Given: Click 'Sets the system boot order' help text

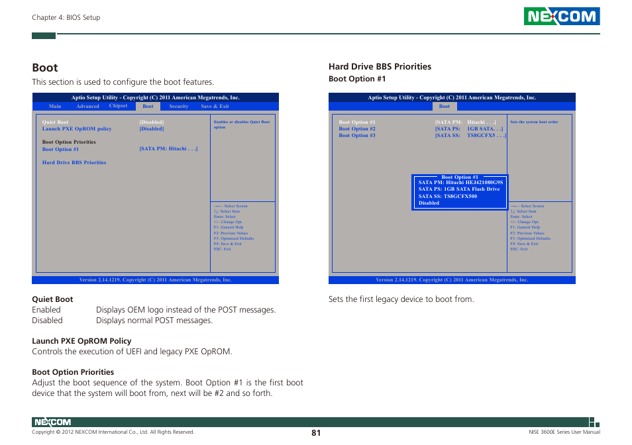Looking at the screenshot, I should pos(534,122).
